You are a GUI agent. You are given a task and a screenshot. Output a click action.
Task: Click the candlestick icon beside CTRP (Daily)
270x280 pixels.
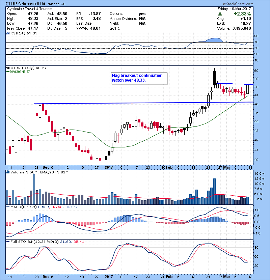(8, 68)
